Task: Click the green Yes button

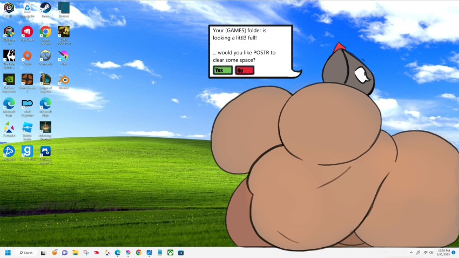Action: (x=222, y=71)
